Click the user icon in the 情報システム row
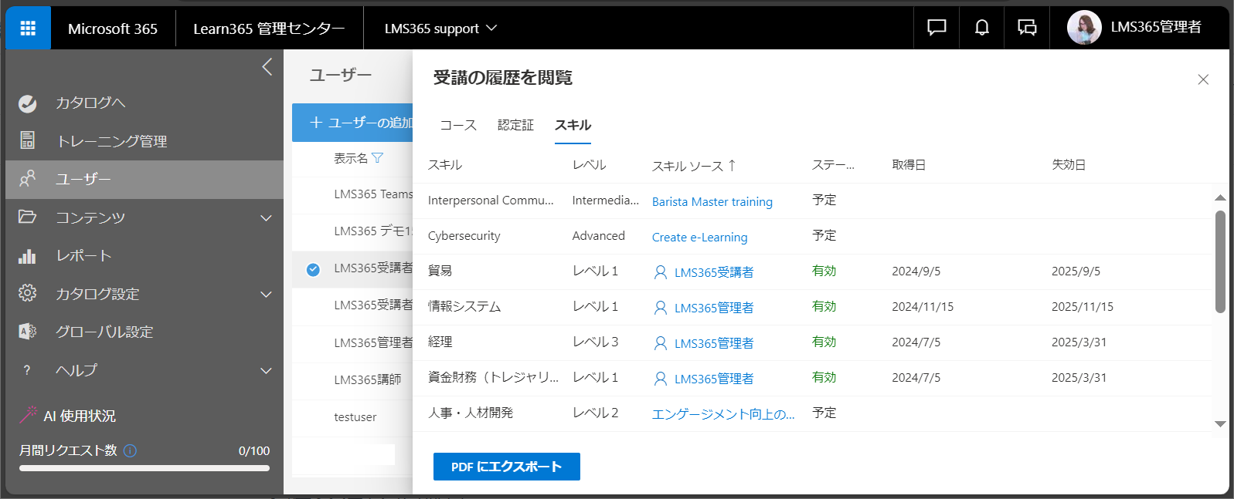This screenshot has height=499, width=1234. coord(661,307)
